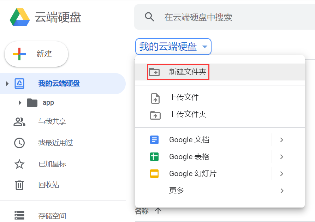This screenshot has height=222, width=315.
Task: Open the 更多 submenu entry
Action: (x=220, y=191)
